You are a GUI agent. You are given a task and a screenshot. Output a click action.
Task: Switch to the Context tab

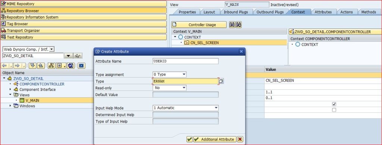point(298,12)
